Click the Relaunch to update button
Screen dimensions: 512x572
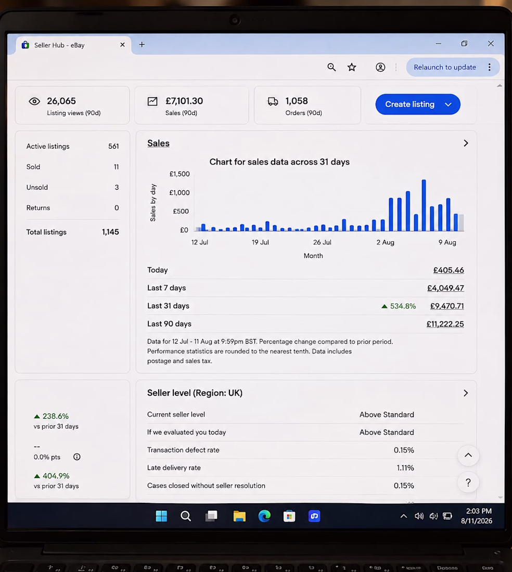(445, 67)
